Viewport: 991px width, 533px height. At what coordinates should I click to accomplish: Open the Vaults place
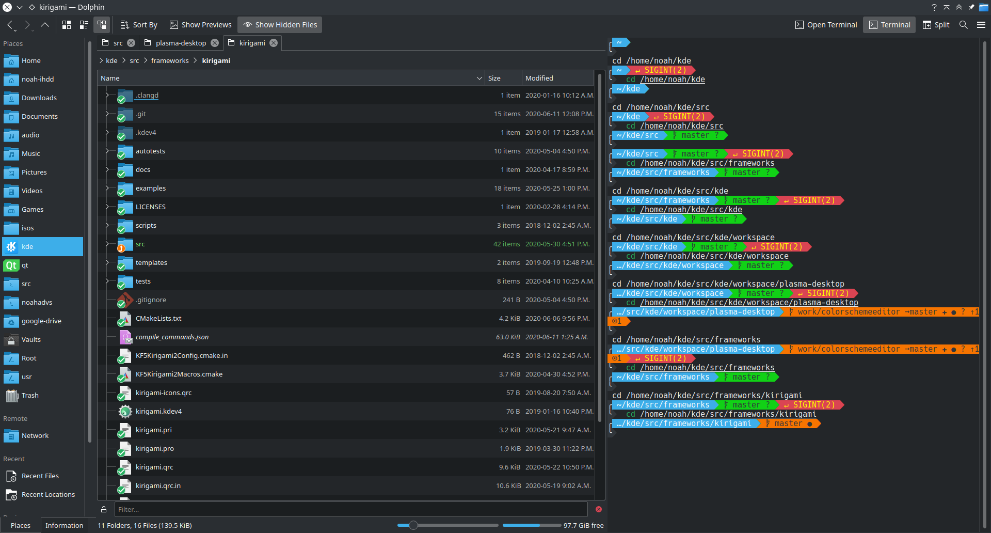[x=42, y=339]
